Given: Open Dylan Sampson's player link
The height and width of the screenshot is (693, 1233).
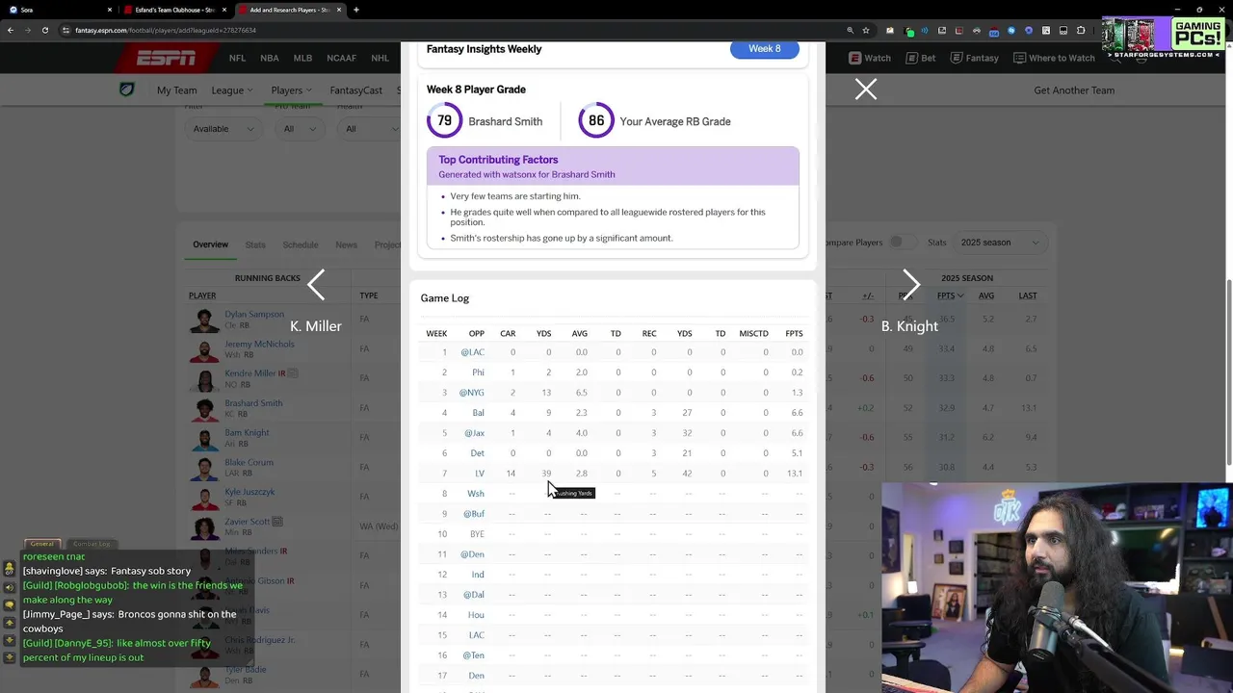Looking at the screenshot, I should pyautogui.click(x=254, y=314).
